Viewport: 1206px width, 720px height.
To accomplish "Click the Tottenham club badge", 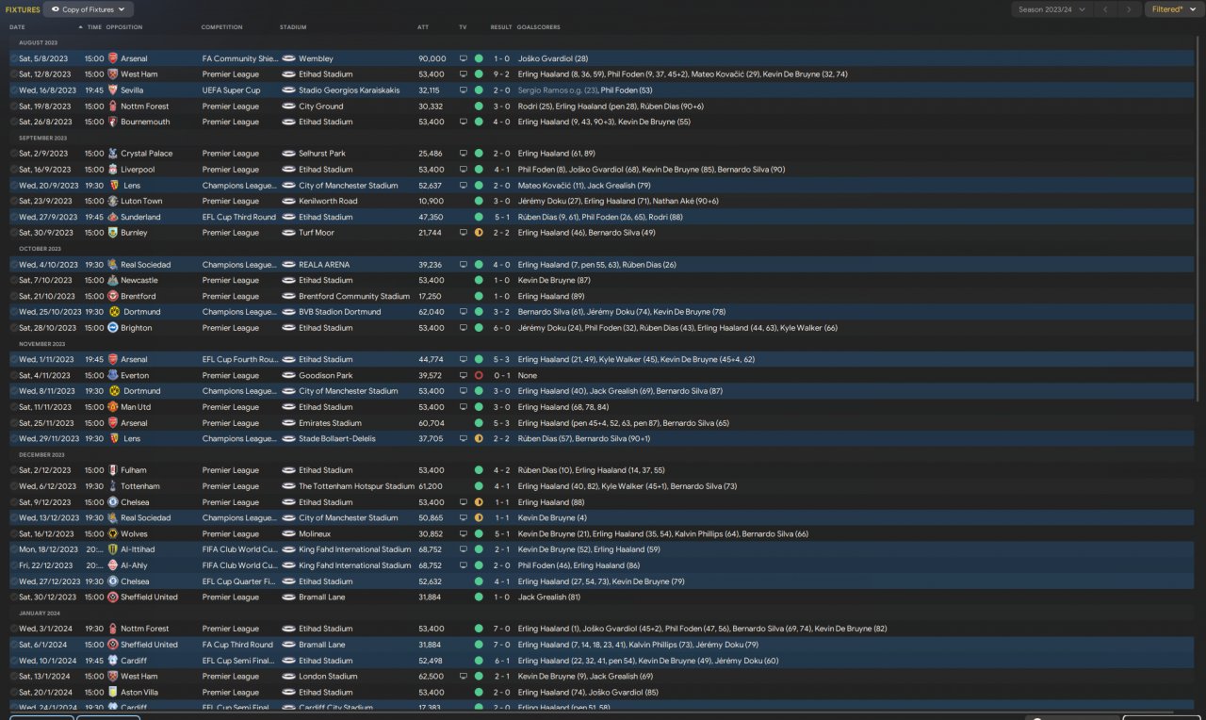I will pyautogui.click(x=113, y=486).
